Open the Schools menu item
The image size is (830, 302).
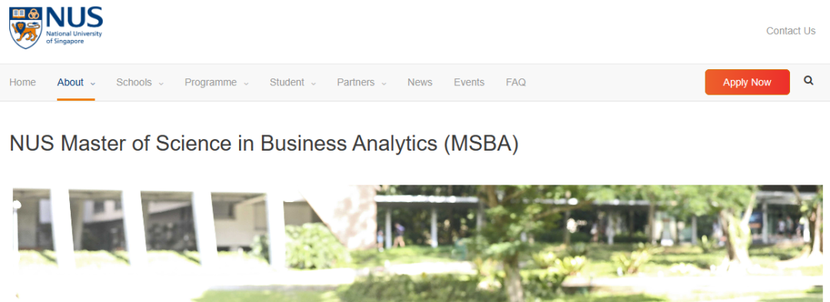[134, 82]
